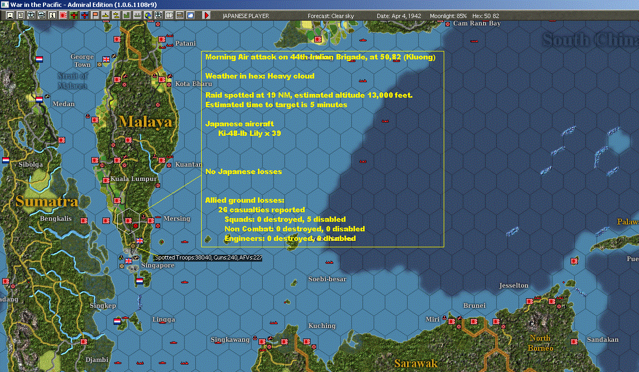The image size is (639, 372).
Task: Click the orange flag toolbar icon
Action: coord(95,15)
